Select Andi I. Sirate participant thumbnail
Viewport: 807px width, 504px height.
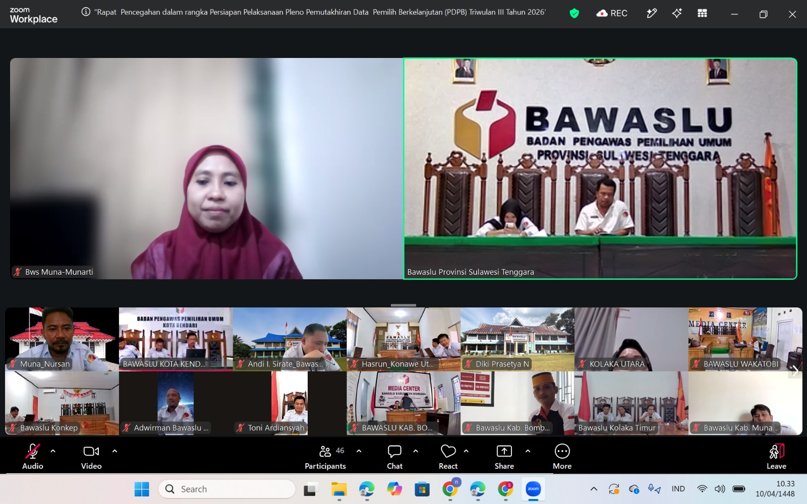coord(290,339)
